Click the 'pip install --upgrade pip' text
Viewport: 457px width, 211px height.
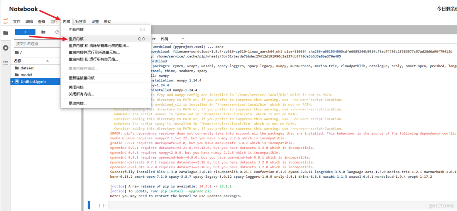[x=186, y=191]
